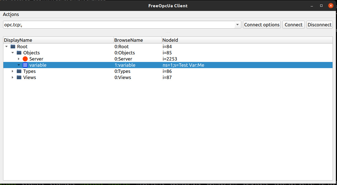Viewport: 337px width, 185px height.
Task: Expand the Server tree node
Action: point(19,59)
